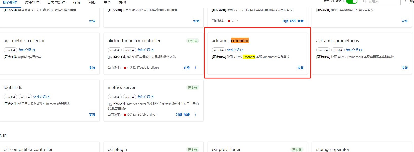The height and width of the screenshot is (152, 414).
Task: Click 配置 on the ack-onepilot card
Action: click(293, 21)
